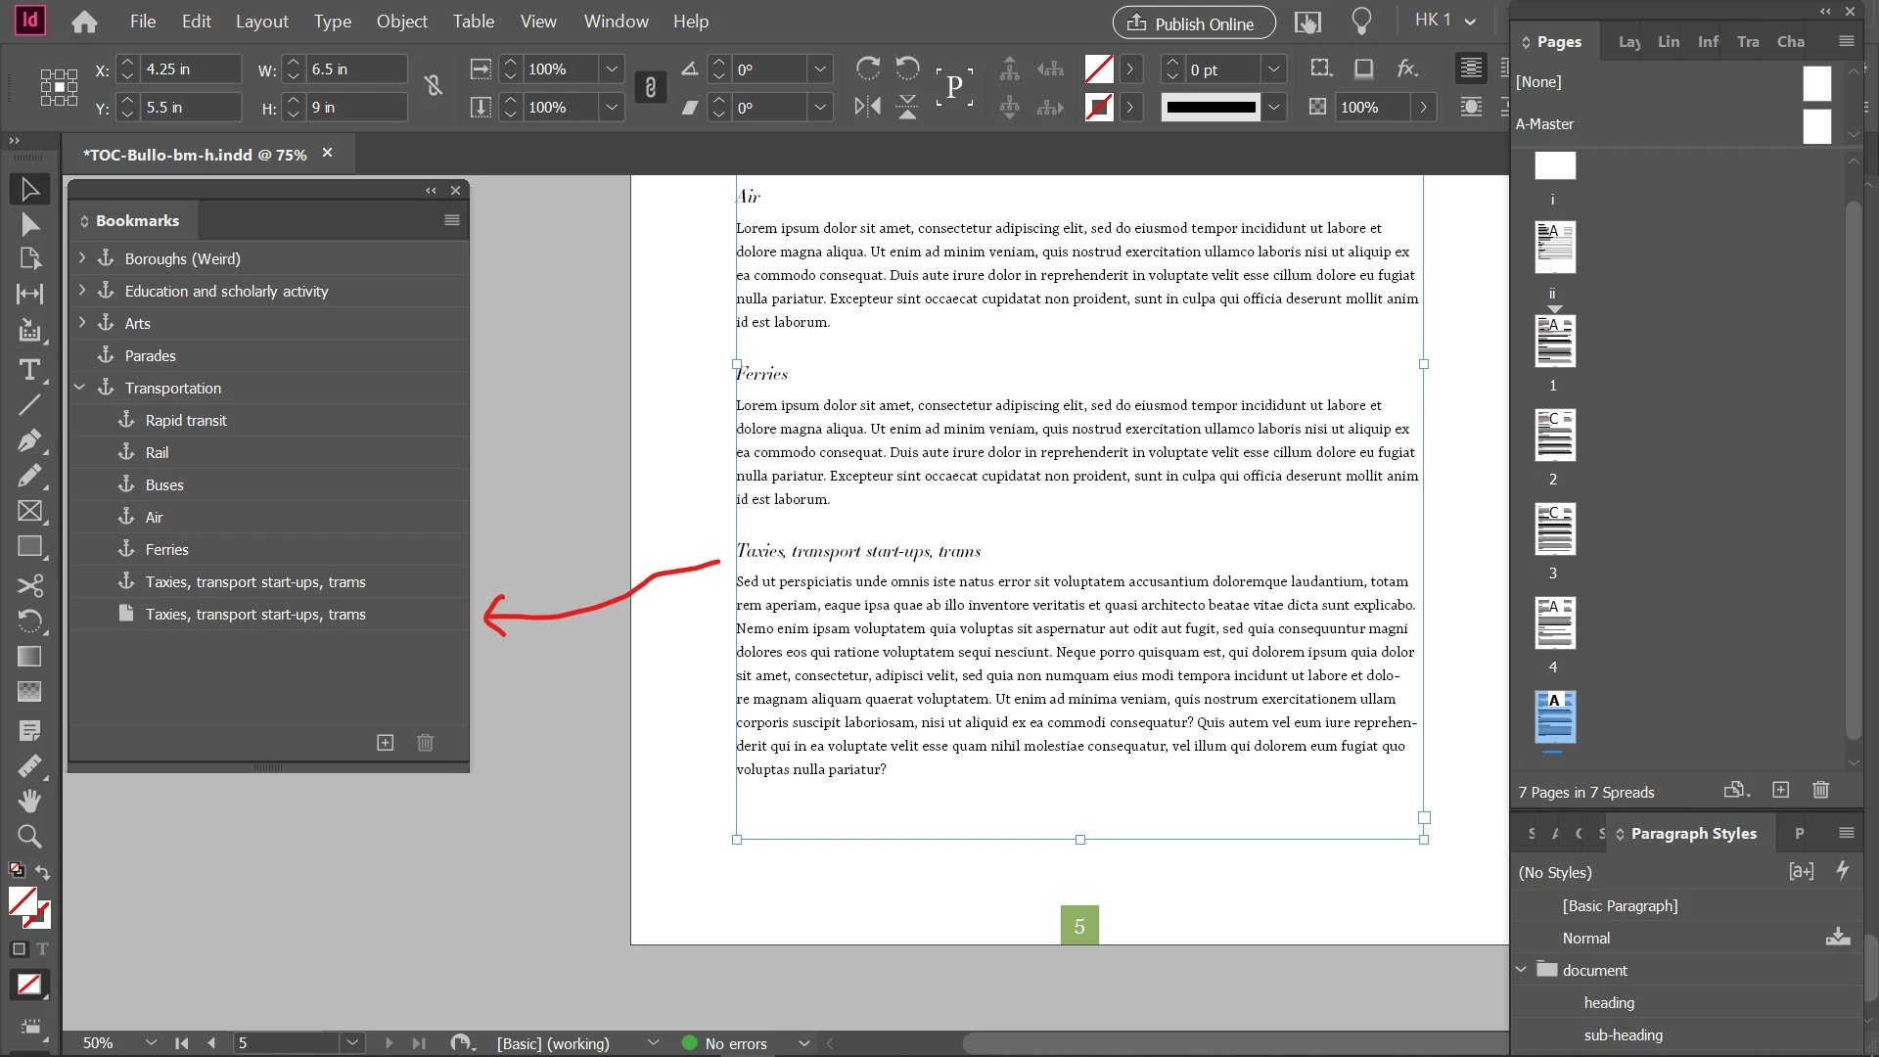Delete selected bookmark with trash icon
Viewport: 1879px width, 1057px height.
click(x=425, y=743)
